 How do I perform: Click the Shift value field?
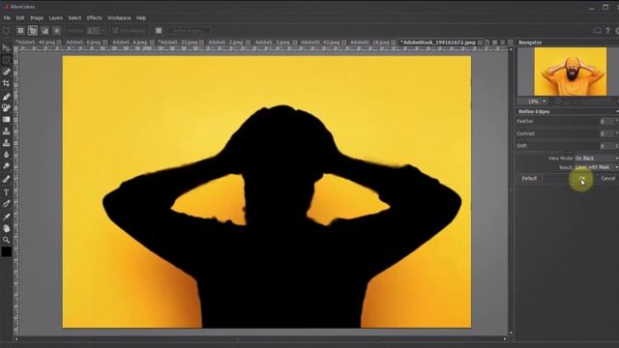click(x=606, y=146)
